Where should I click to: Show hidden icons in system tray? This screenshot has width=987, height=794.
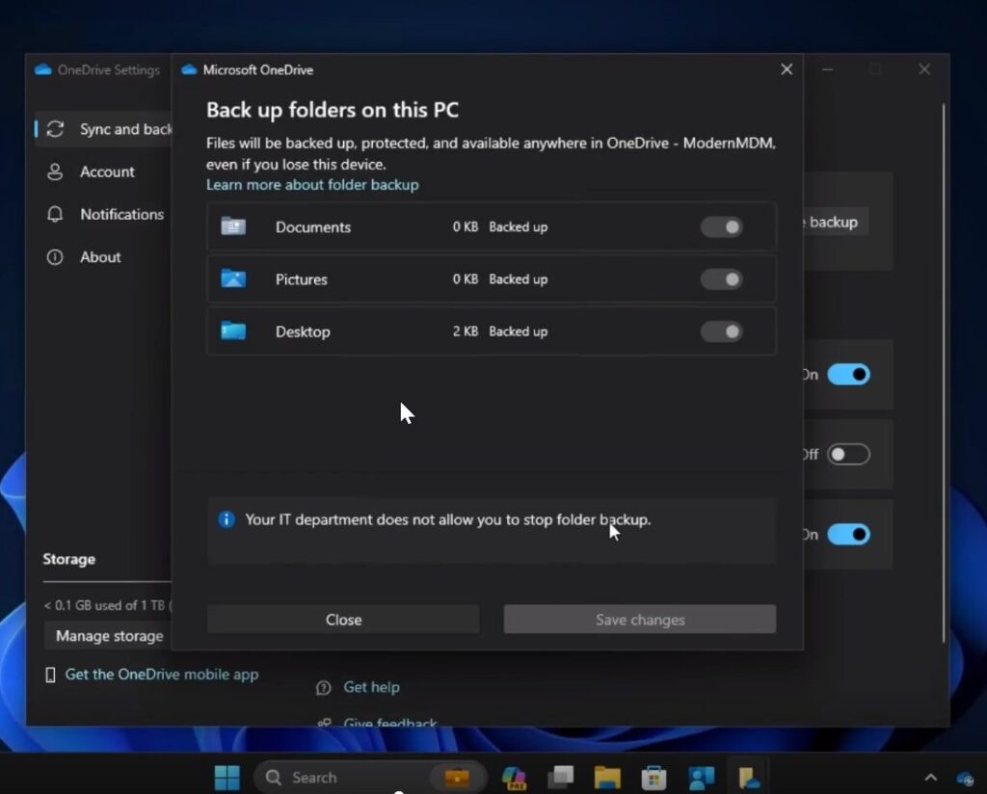click(930, 778)
